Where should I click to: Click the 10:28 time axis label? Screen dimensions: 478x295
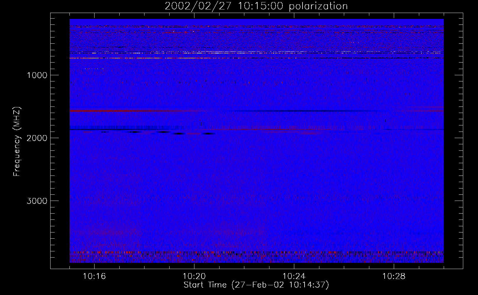click(394, 276)
